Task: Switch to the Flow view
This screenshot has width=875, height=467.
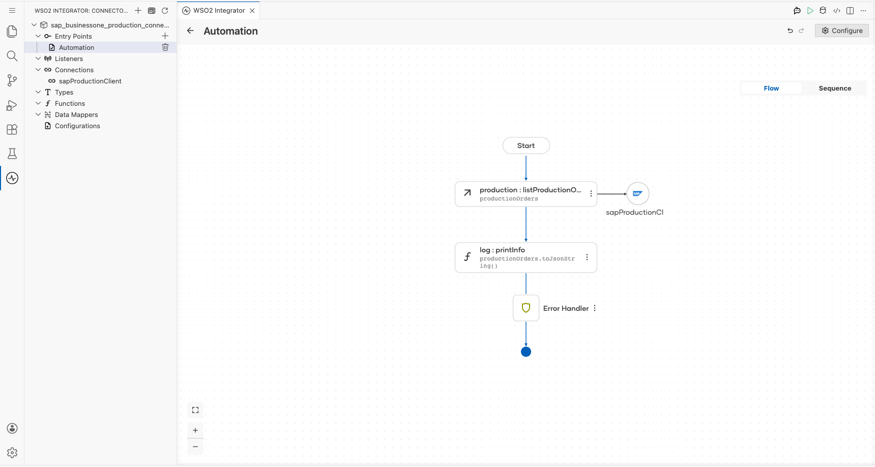Action: tap(771, 88)
